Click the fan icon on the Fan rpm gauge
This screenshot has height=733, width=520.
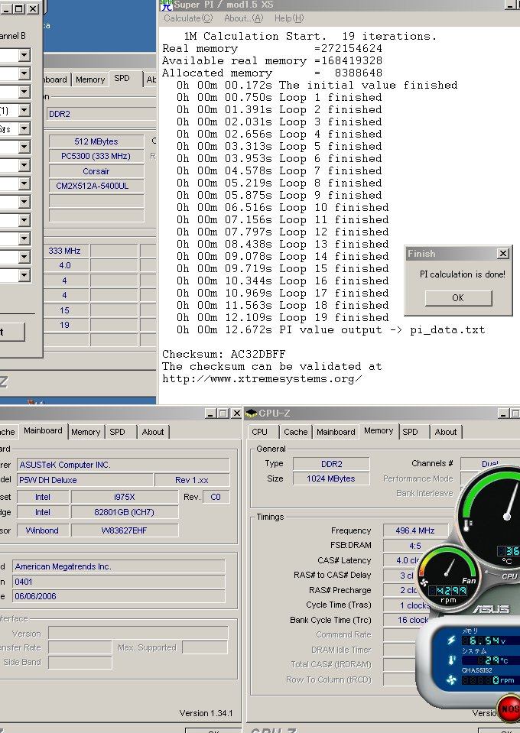pos(424,582)
